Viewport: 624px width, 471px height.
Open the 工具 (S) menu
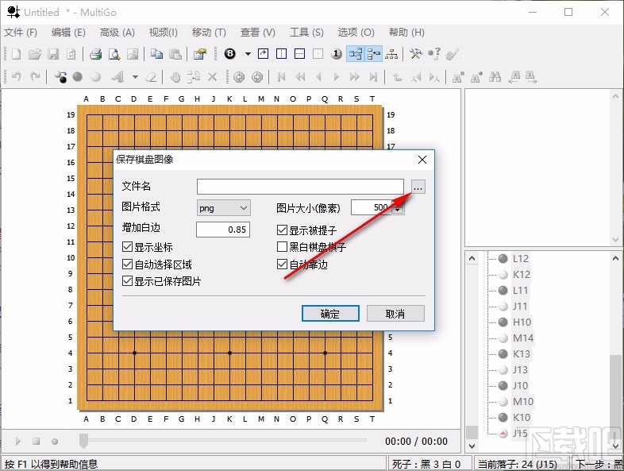click(x=306, y=33)
